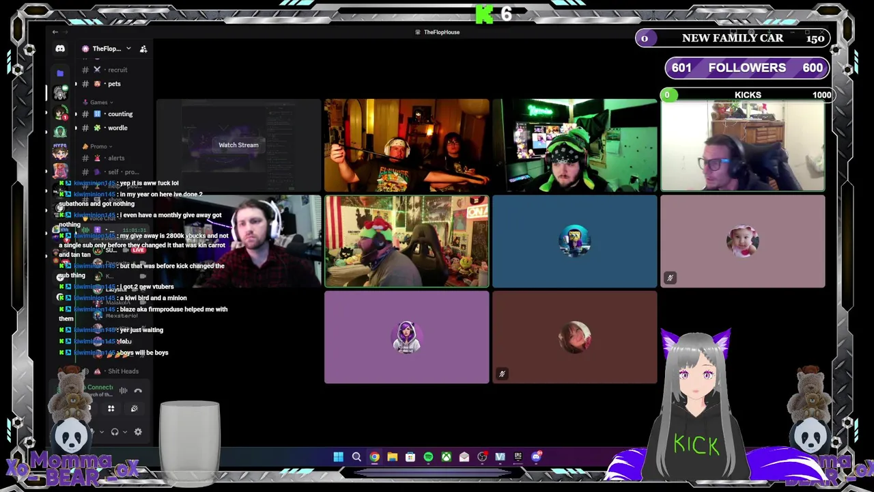Open the activities shapes icon in voice panel
The height and width of the screenshot is (492, 874).
111,409
